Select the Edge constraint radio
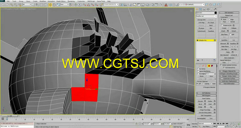Viewport: 241px width, 128px height. click(229, 19)
